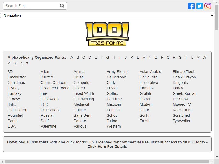Screen dimensions: 219x164
Task: View Calligraphy fonts
Action: (x=116, y=77)
